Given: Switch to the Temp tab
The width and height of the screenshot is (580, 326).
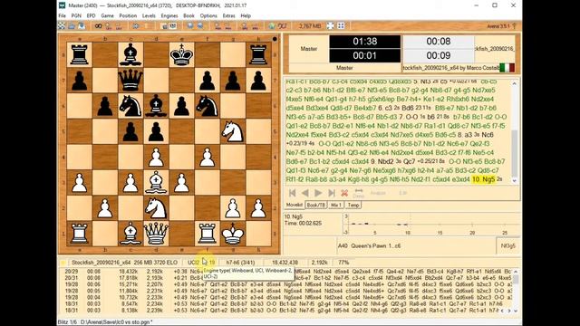Looking at the screenshot, I should (353, 205).
